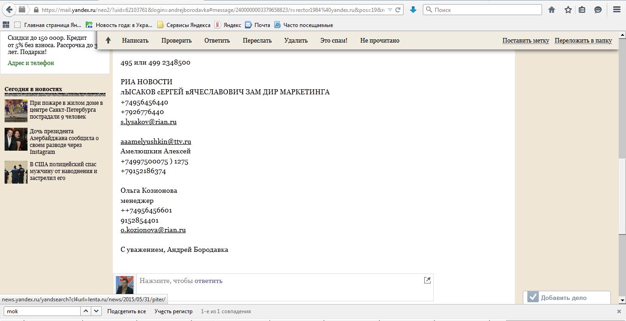
Task: Toggle the 'Подсветить все' find option
Action: pyautogui.click(x=127, y=311)
